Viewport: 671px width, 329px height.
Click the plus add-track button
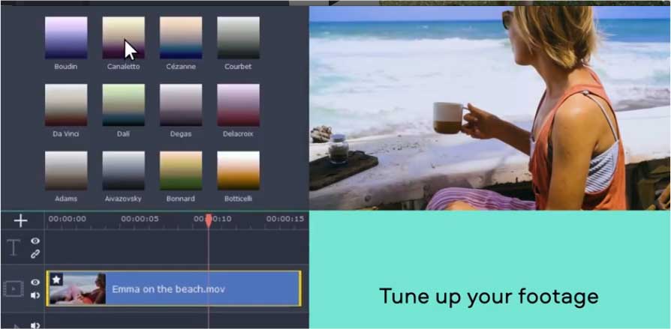[x=20, y=220]
